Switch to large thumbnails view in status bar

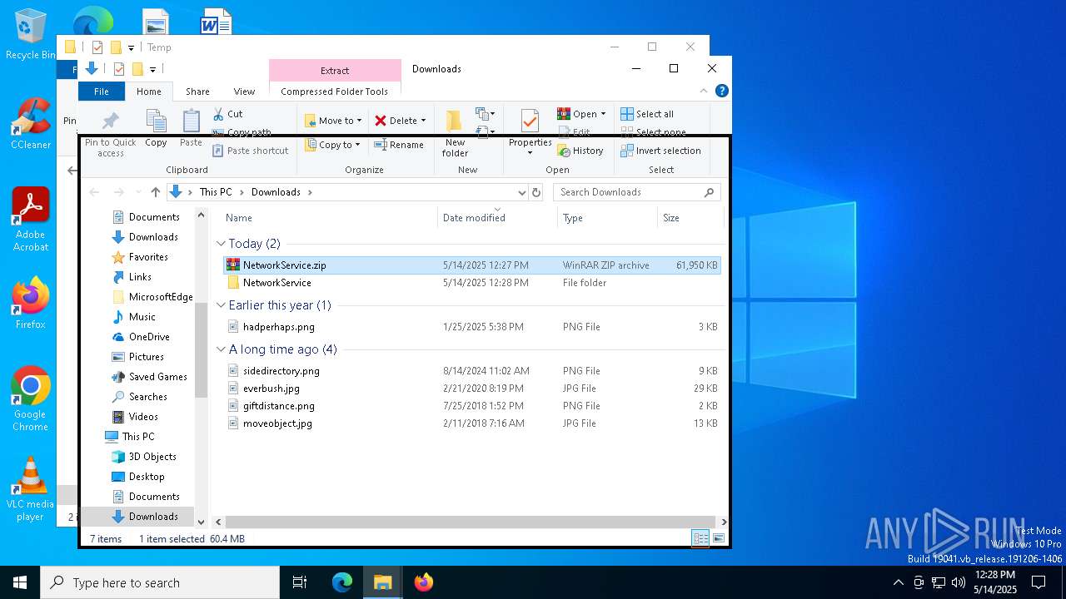(718, 538)
